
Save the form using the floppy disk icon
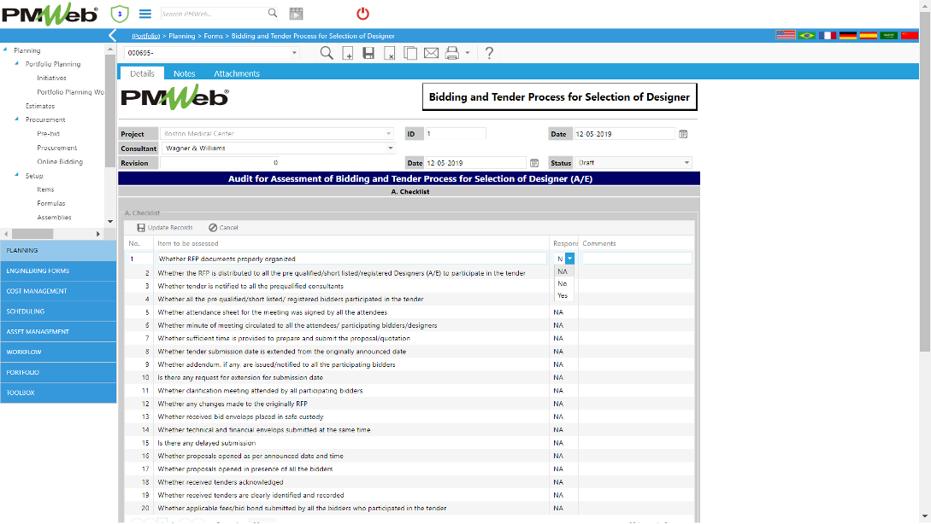click(x=368, y=53)
